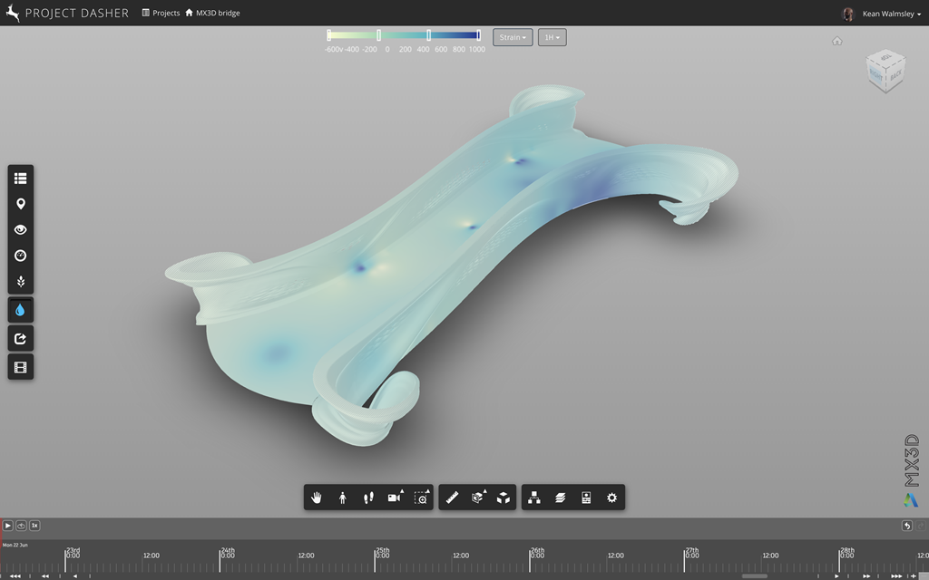Toggle the eye visibility icon in sidebar
929x580 pixels.
21,230
